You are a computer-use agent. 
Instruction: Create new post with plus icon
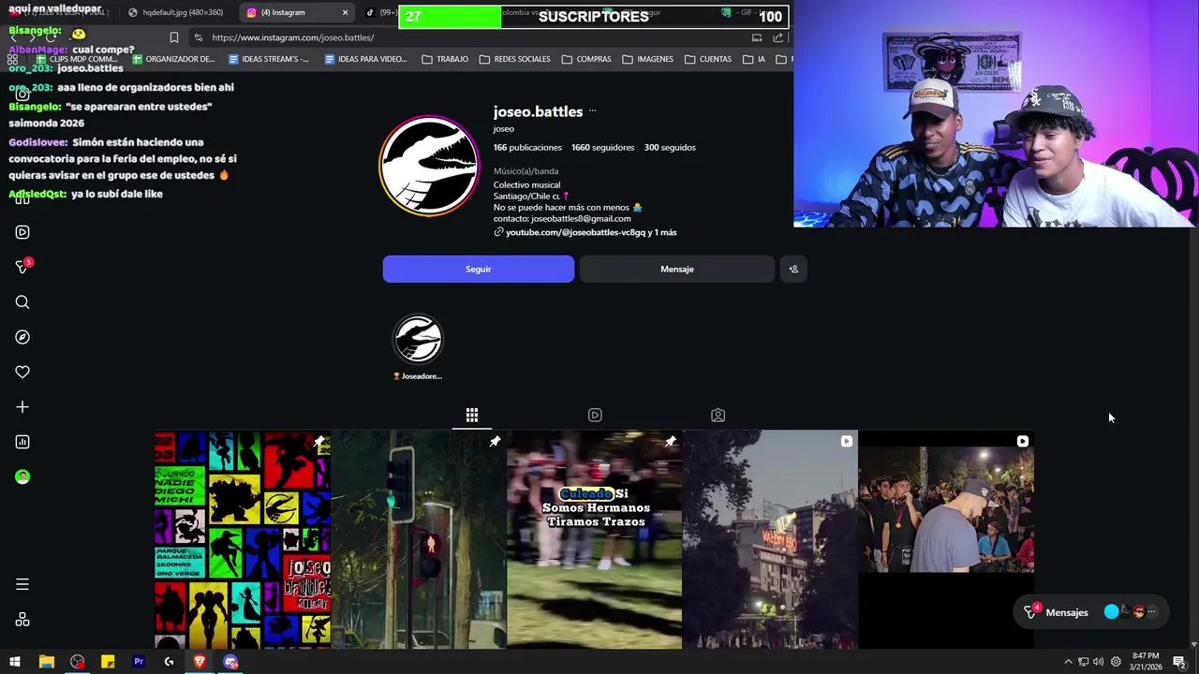(x=22, y=407)
